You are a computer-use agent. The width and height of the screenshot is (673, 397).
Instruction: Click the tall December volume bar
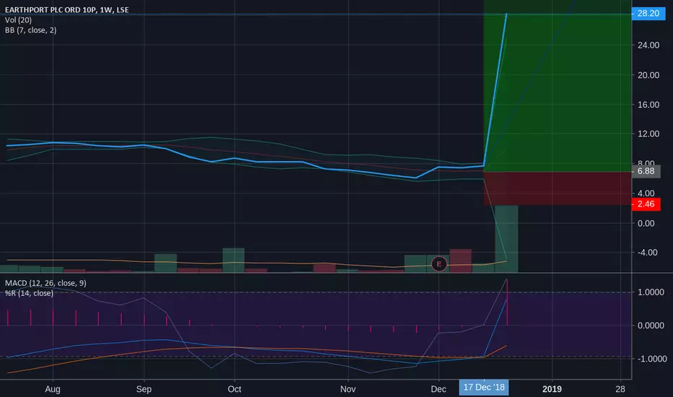[506, 239]
